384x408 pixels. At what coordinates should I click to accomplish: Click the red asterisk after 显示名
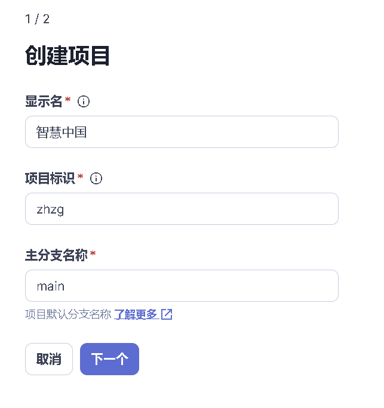[x=67, y=100]
